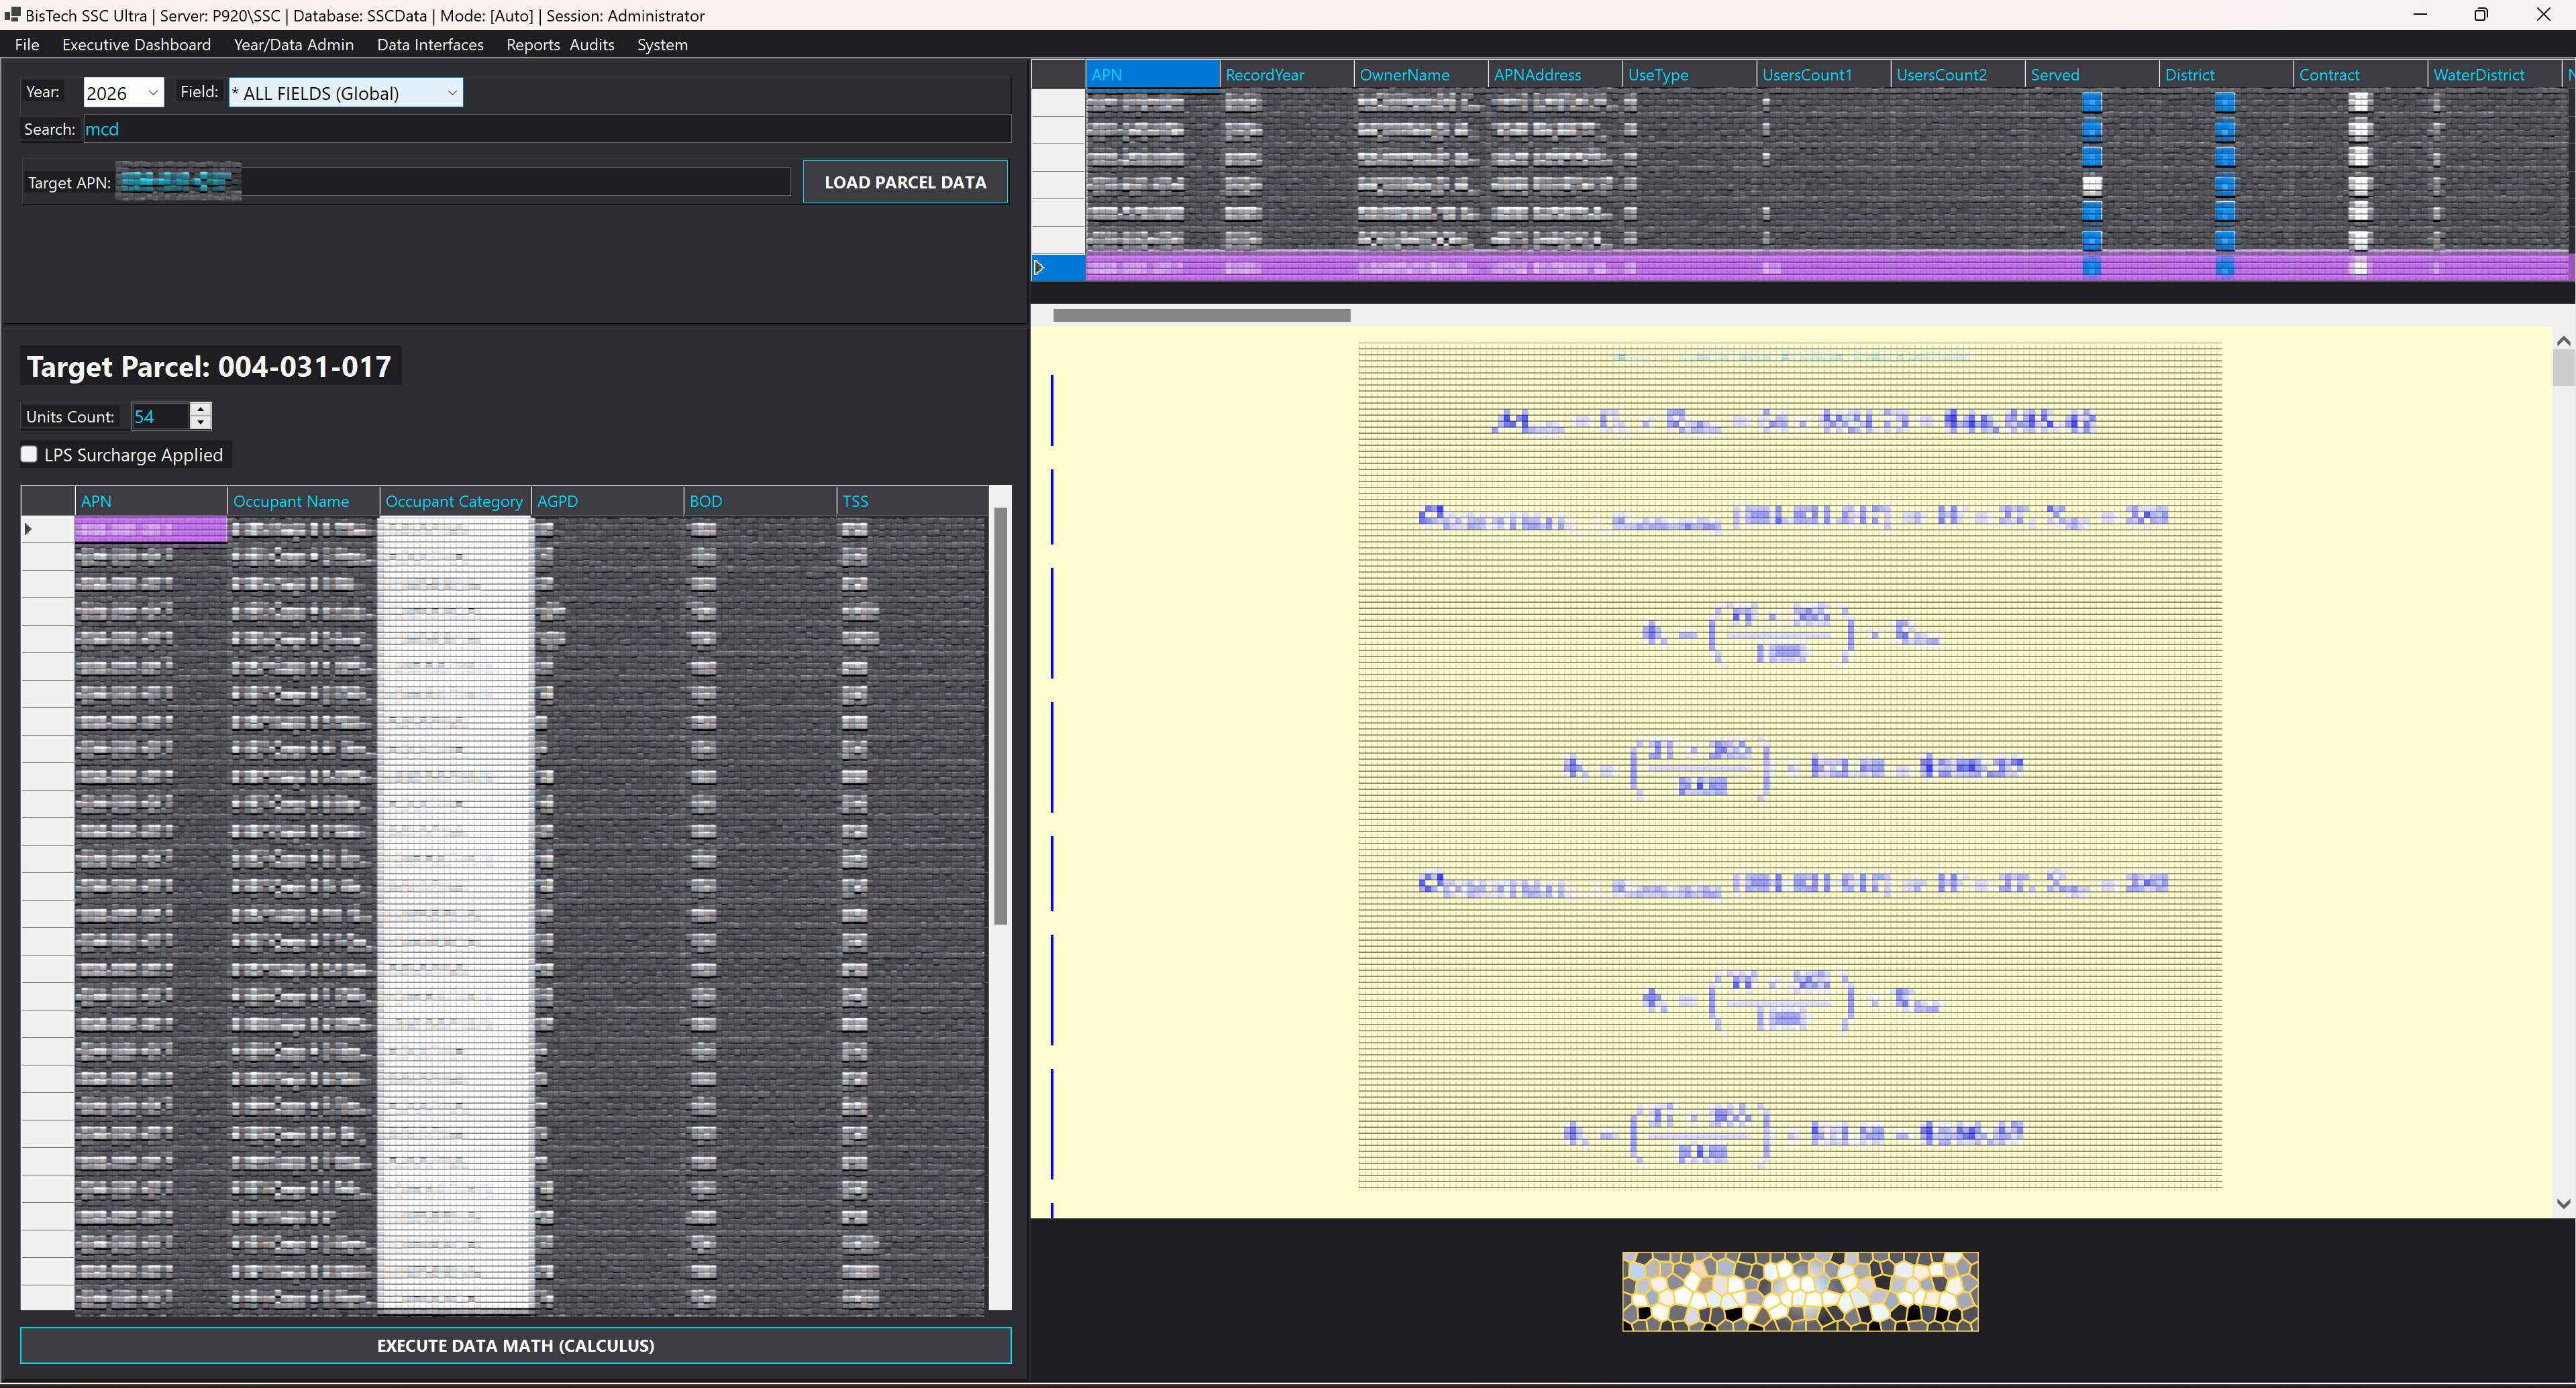Sort occupants grid by APN column header
The width and height of the screenshot is (2576, 1388).
[151, 501]
